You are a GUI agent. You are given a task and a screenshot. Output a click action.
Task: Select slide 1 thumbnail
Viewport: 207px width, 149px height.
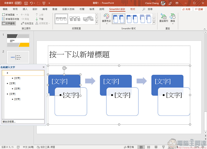pos(18,40)
